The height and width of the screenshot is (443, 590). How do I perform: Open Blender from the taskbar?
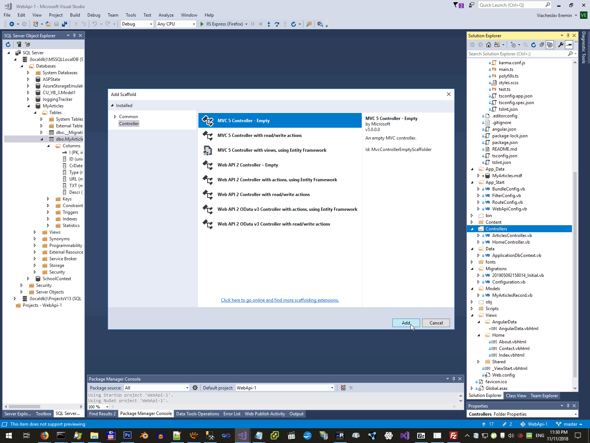pos(144,436)
